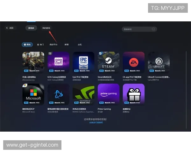Open the 游戏库 game library tab
This screenshot has width=191, height=153.
pos(31,28)
